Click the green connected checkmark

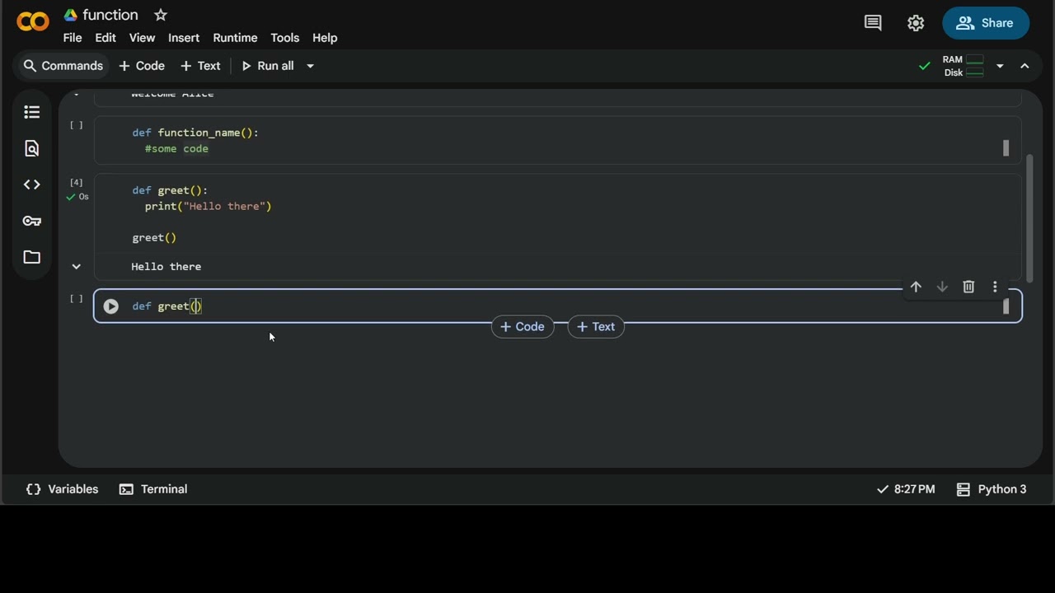(925, 66)
